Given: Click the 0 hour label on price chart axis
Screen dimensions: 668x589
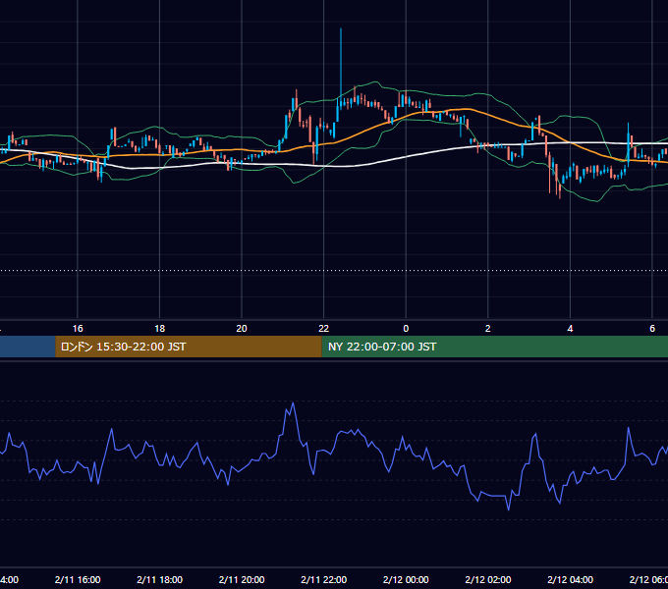Looking at the screenshot, I should coord(406,329).
